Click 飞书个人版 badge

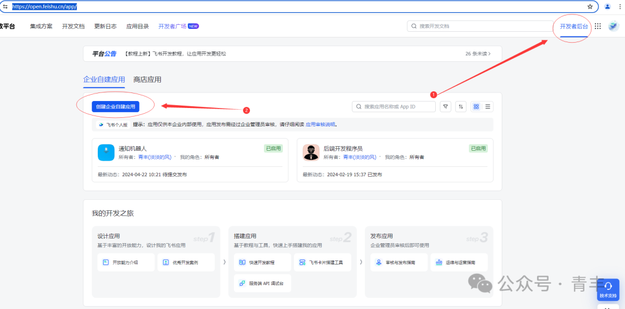pyautogui.click(x=113, y=125)
